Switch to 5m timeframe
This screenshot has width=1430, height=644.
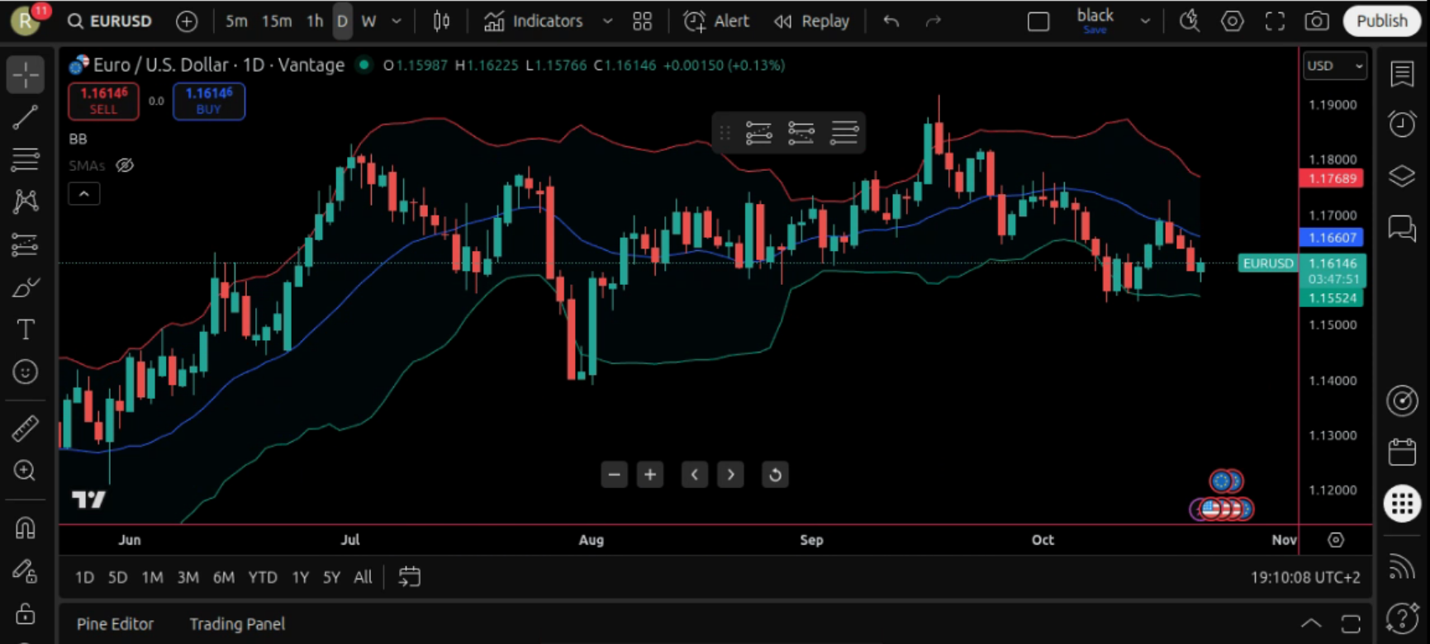[236, 21]
